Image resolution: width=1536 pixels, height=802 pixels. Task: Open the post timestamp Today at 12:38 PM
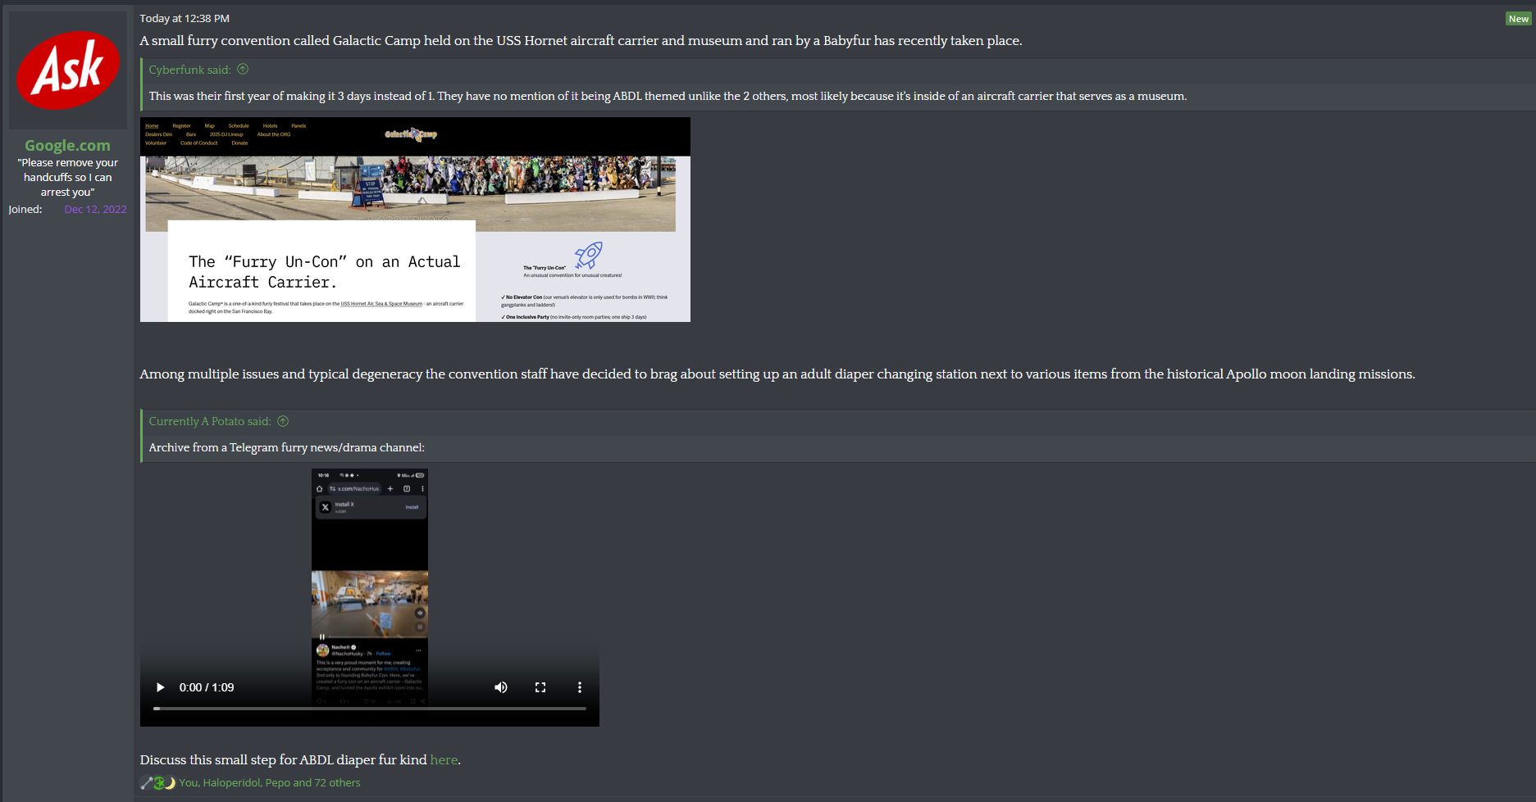(x=185, y=18)
